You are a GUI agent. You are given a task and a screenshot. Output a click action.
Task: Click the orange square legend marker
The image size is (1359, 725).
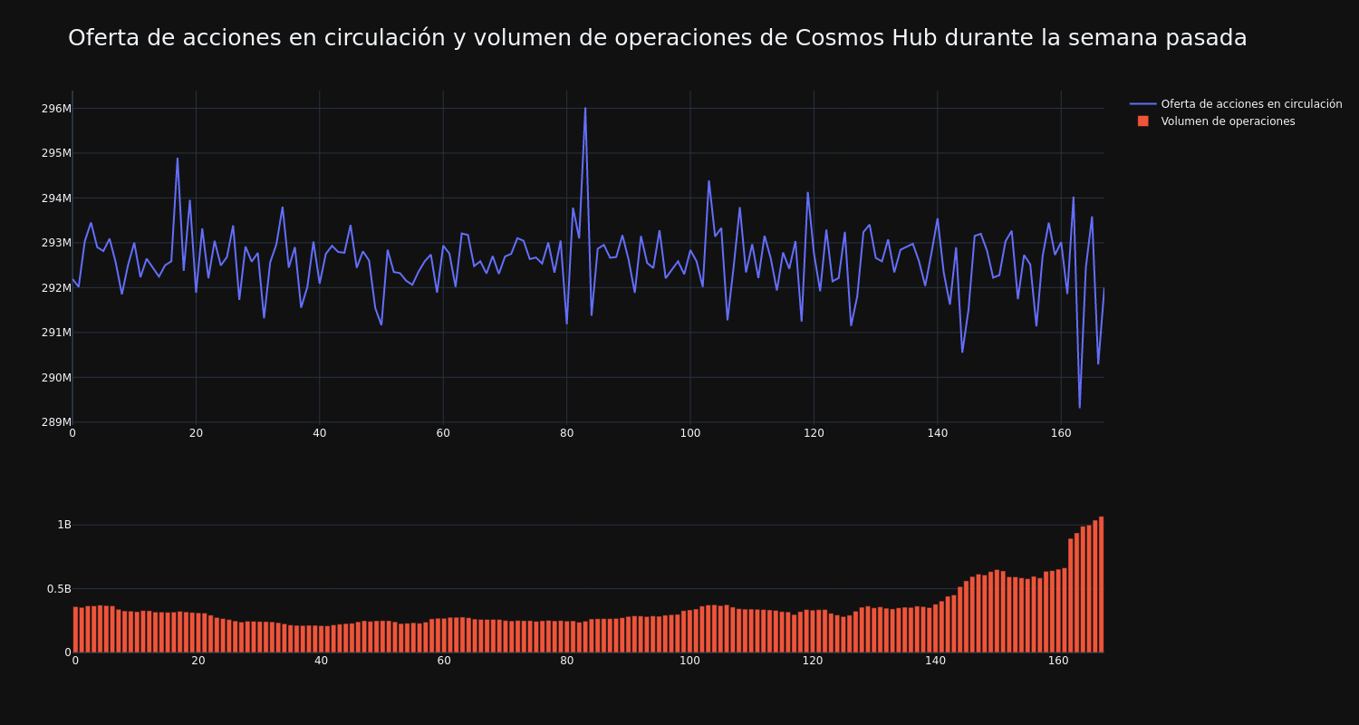tap(1143, 121)
